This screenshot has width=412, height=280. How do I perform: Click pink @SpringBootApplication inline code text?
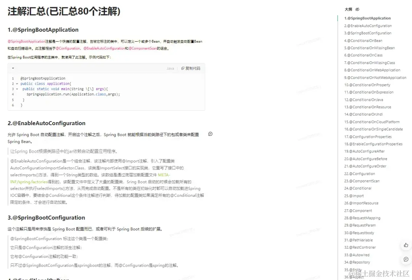(x=26, y=42)
